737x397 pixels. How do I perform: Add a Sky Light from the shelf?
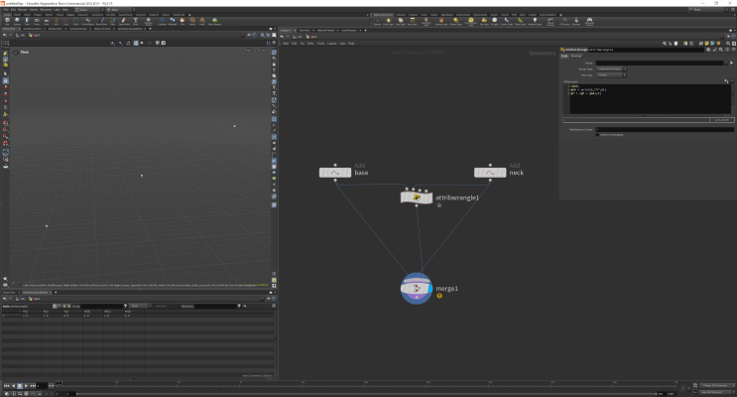pos(484,21)
